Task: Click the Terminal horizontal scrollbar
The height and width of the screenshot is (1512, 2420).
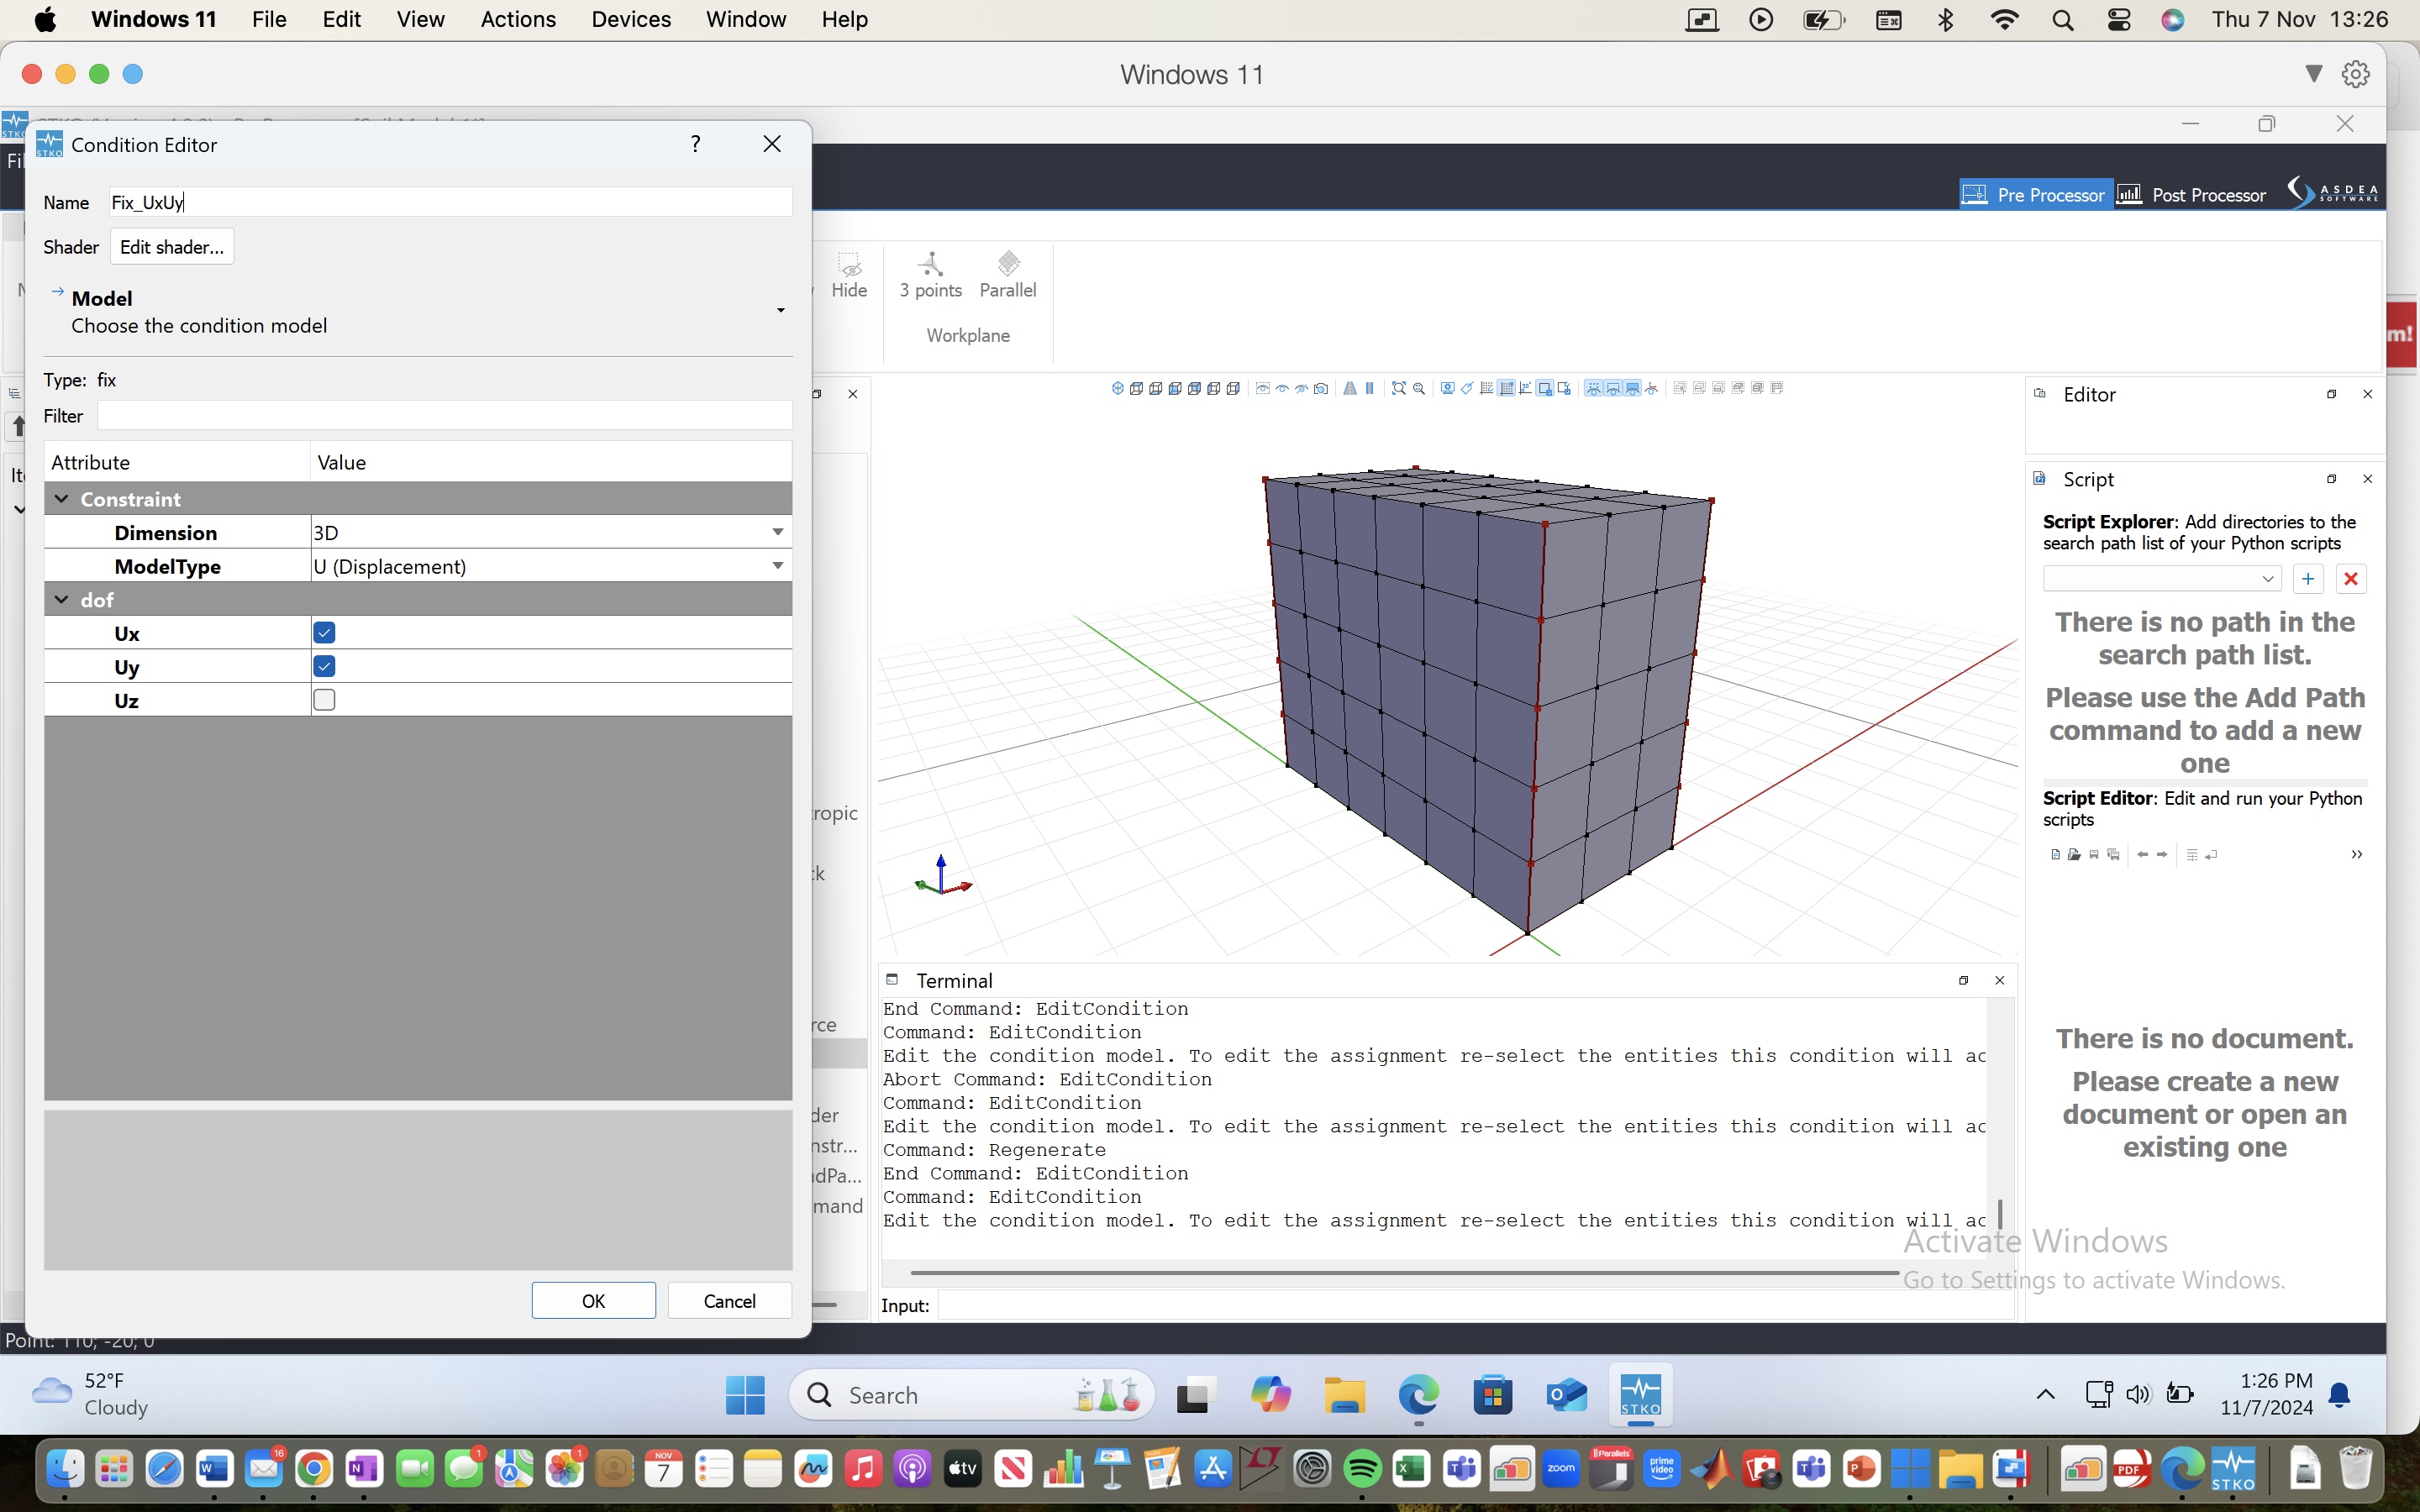Action: pos(1404,1273)
